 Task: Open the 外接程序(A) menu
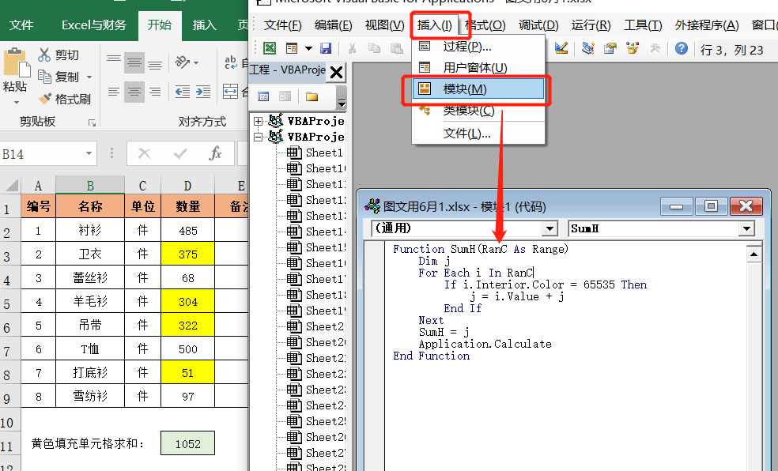tap(707, 25)
